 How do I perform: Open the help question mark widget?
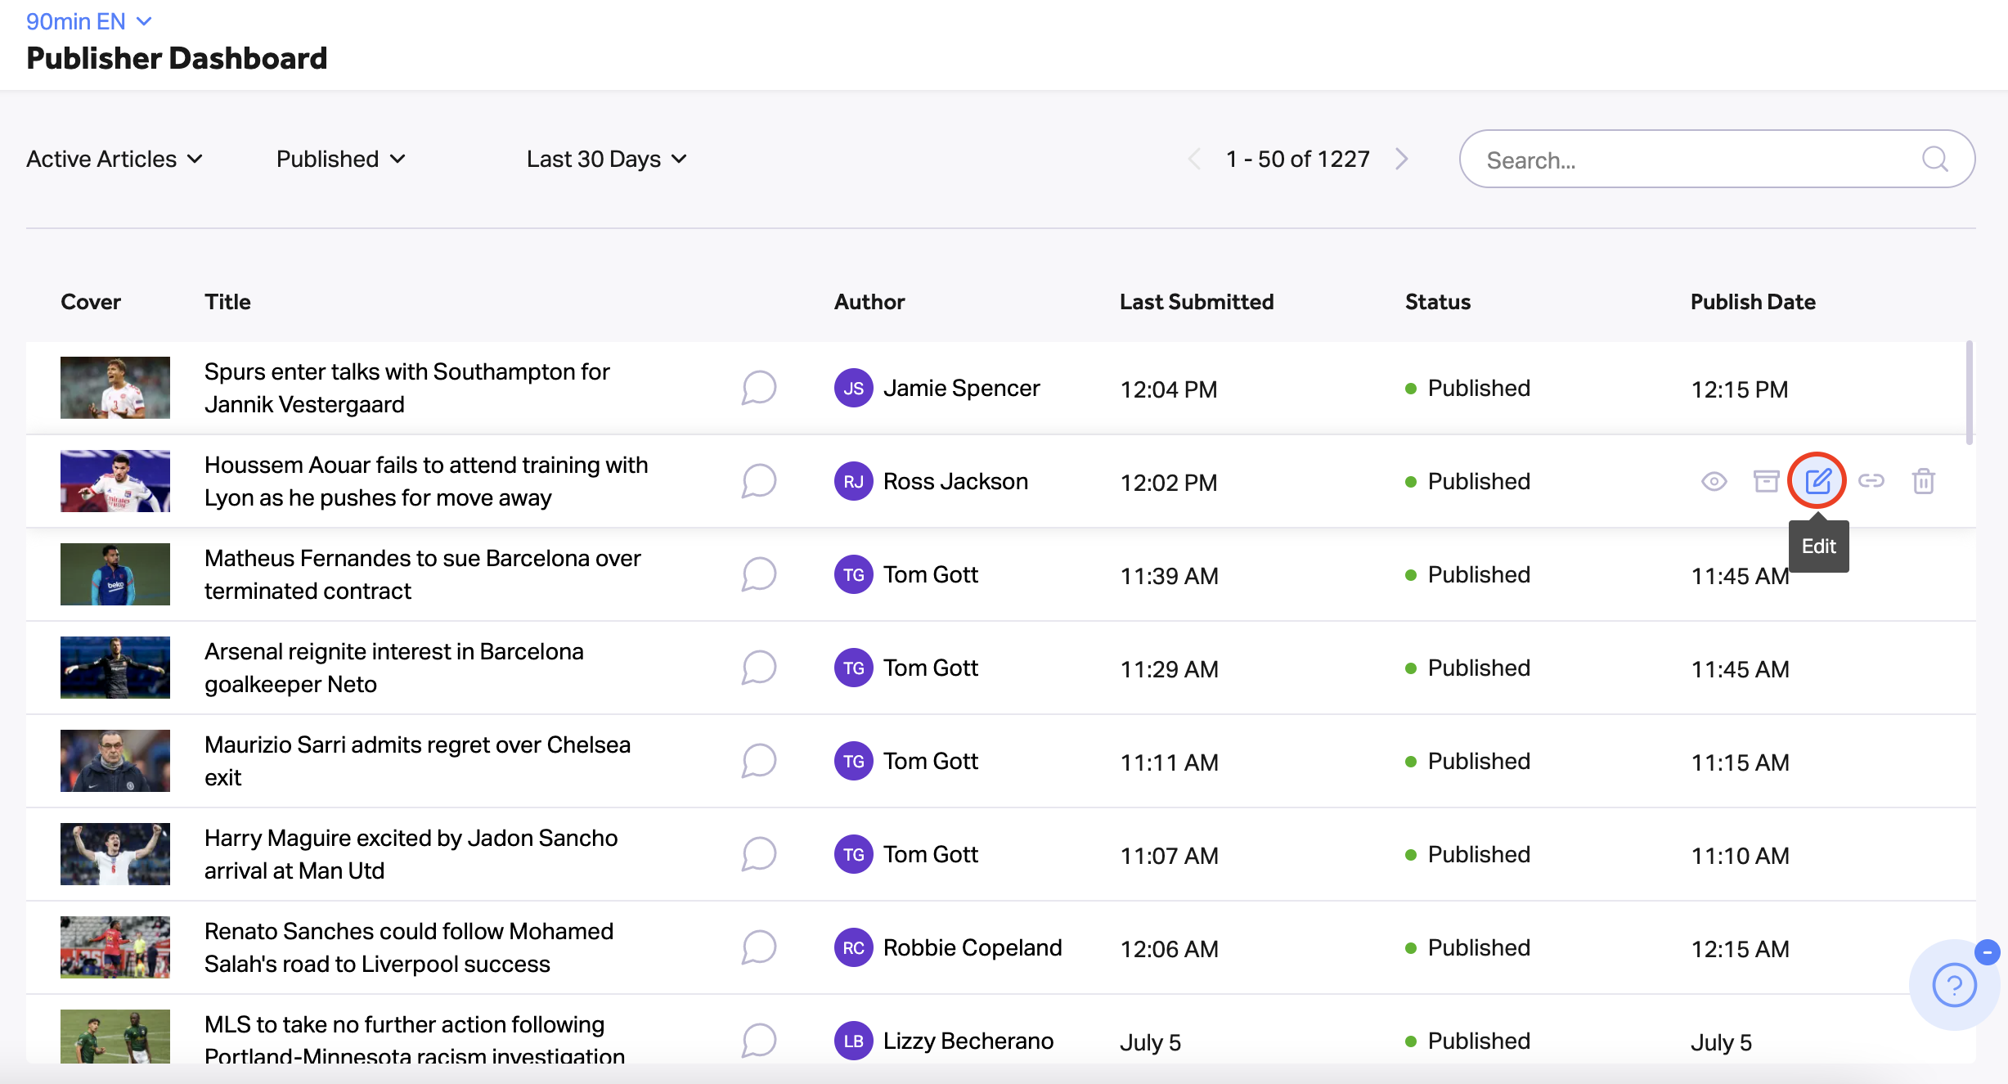1954,985
